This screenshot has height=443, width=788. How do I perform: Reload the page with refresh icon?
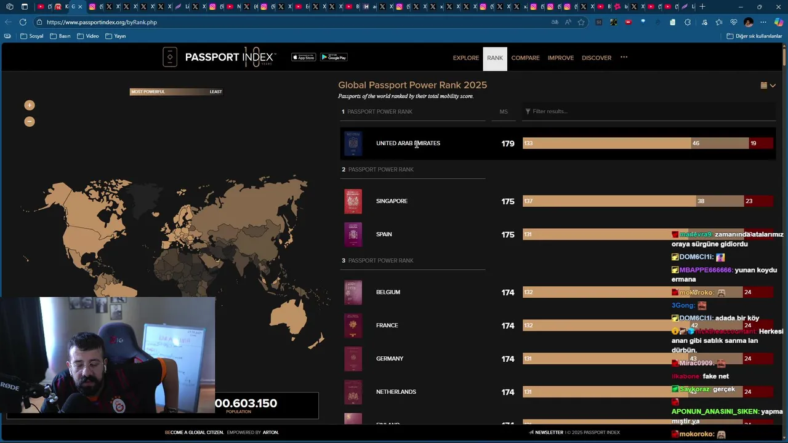[23, 22]
